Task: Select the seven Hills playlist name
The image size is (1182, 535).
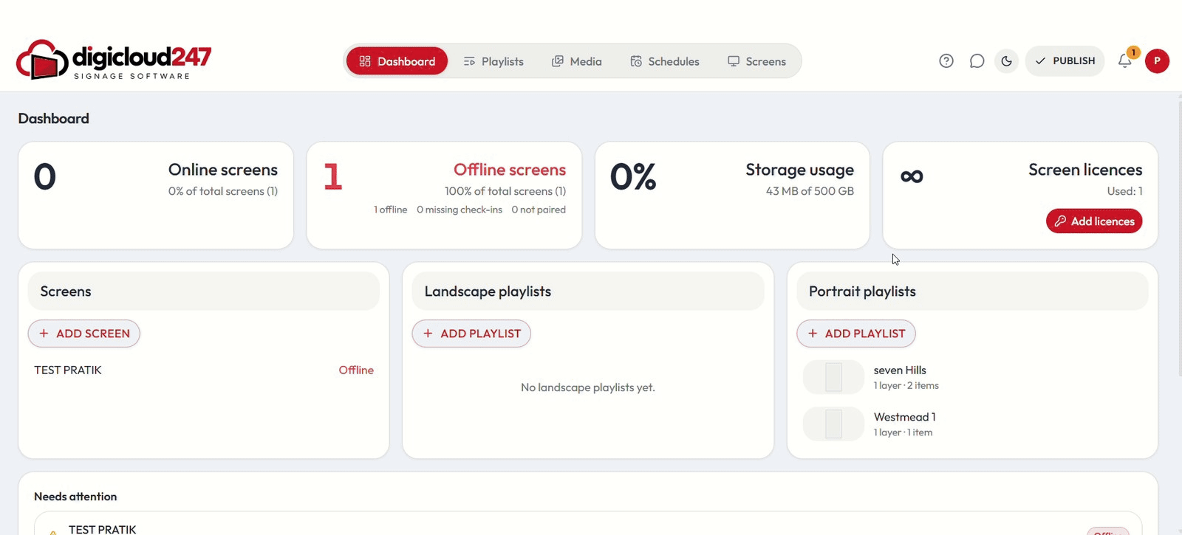Action: tap(900, 370)
